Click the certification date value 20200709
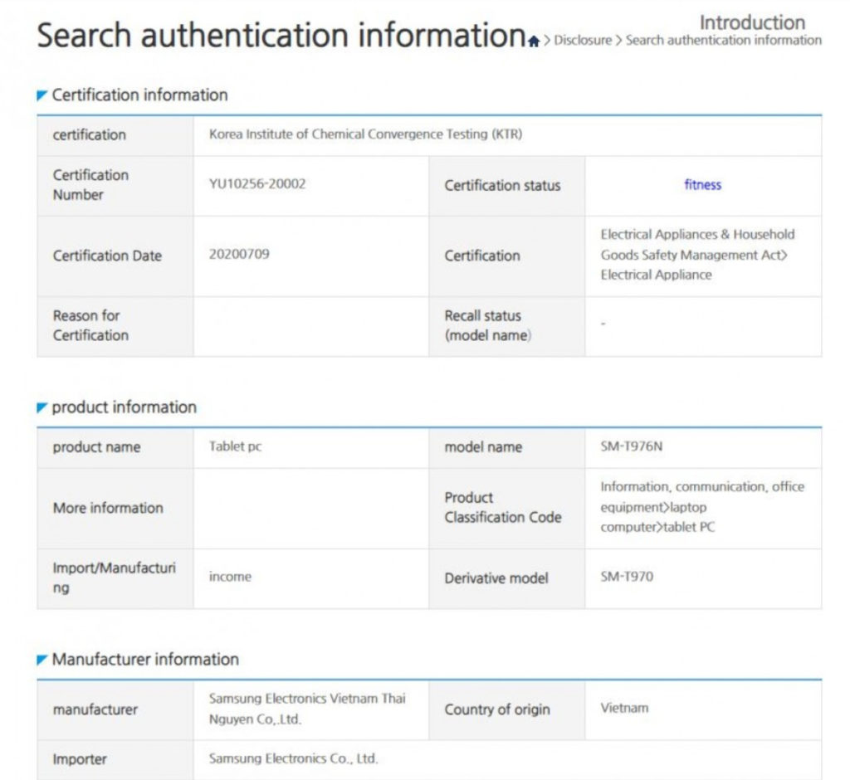 click(239, 254)
